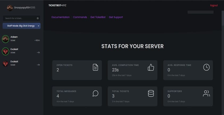Open the gear settings in the ticket search box
224x115 pixels.
tap(38, 18)
